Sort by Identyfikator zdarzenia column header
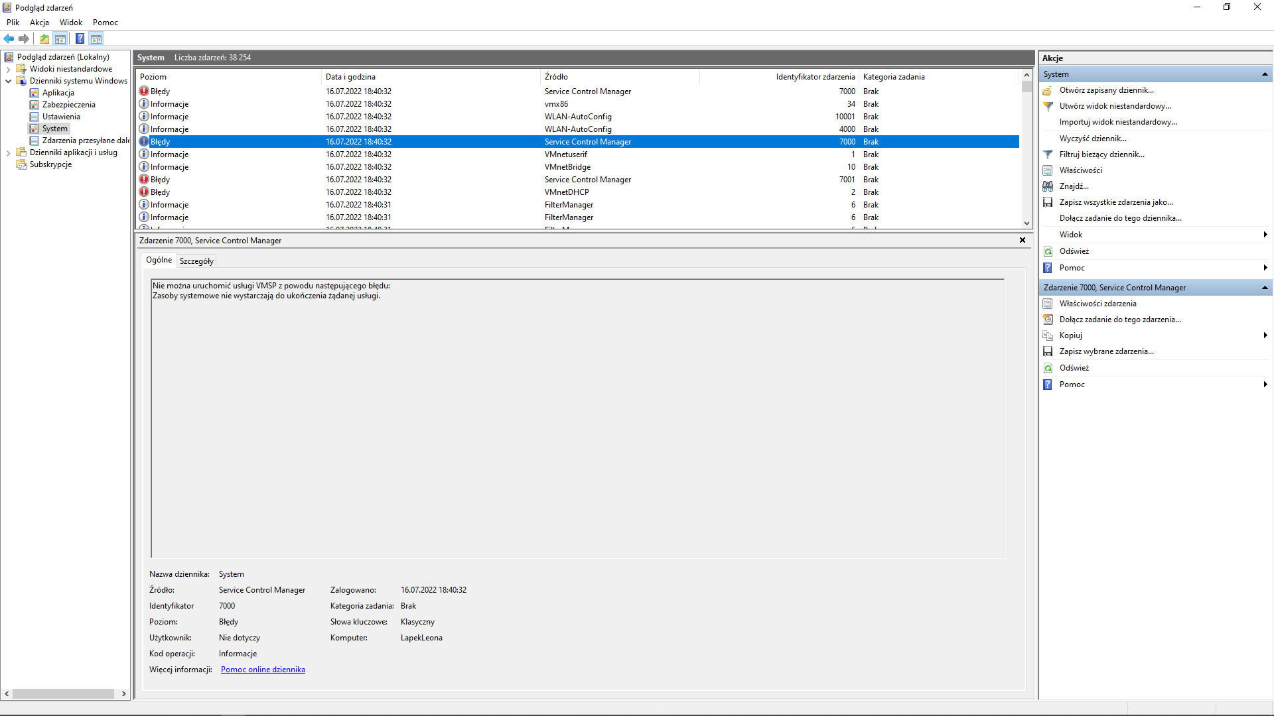 pos(780,77)
